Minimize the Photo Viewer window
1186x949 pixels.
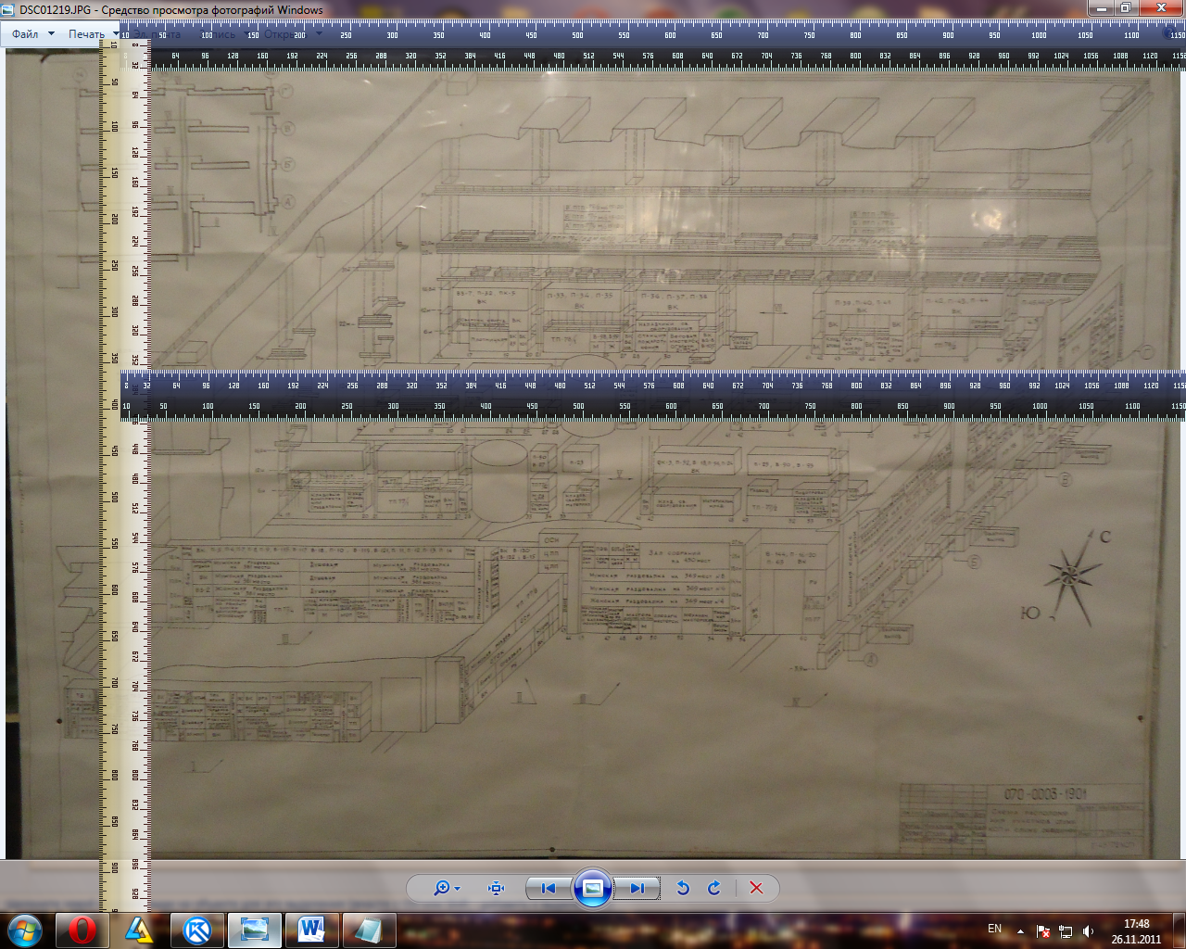coord(1101,8)
